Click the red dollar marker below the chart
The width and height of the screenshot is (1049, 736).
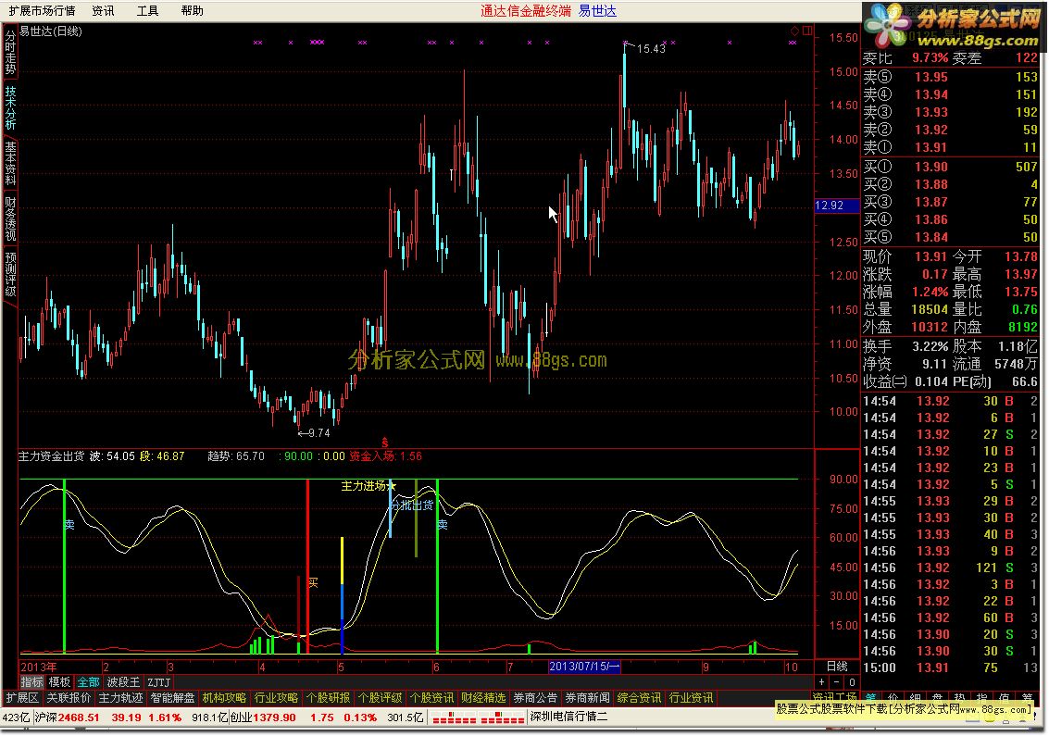[x=384, y=443]
